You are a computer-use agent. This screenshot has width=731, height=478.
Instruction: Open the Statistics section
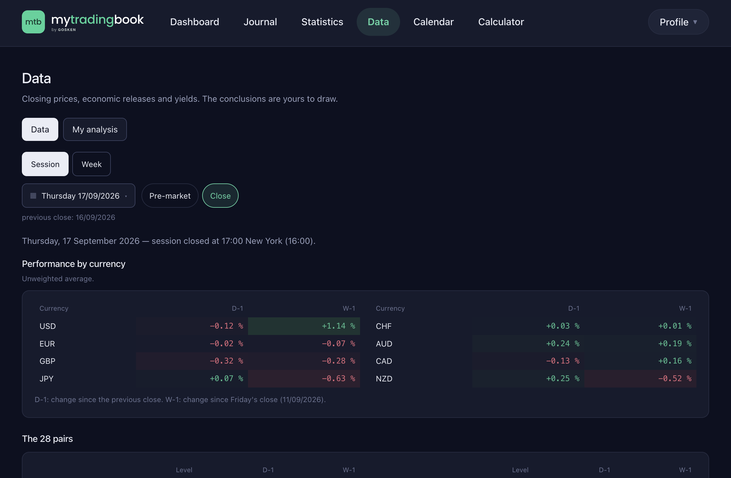pyautogui.click(x=322, y=22)
